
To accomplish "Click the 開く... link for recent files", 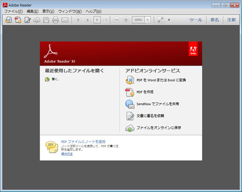I will 55,79.
